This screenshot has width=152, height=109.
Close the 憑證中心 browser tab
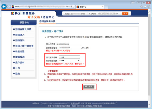103,7
